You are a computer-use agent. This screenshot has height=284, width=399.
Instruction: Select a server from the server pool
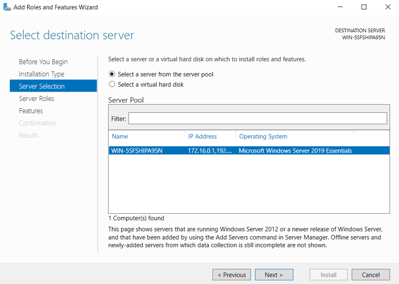click(112, 74)
